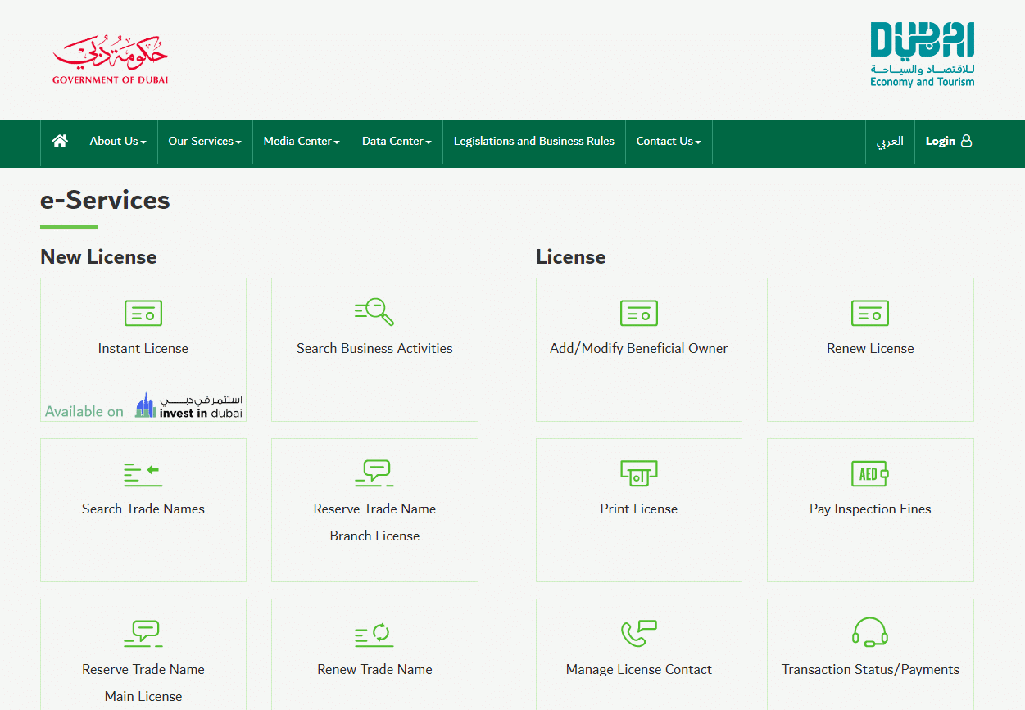Click the Home icon in navigation bar
The image size is (1025, 710).
point(59,141)
